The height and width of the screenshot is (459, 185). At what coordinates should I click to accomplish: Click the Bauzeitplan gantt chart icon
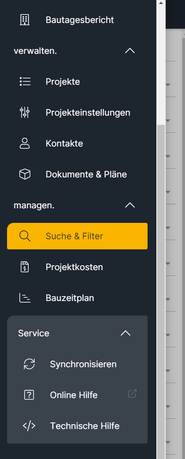[x=25, y=298]
